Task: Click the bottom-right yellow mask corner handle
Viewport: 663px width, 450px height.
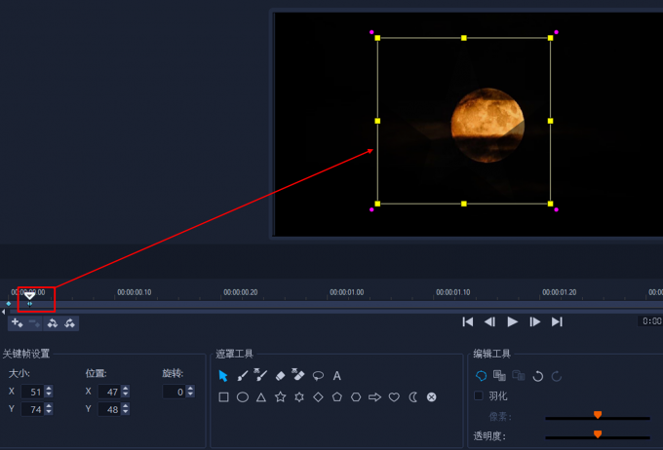Action: click(x=550, y=204)
